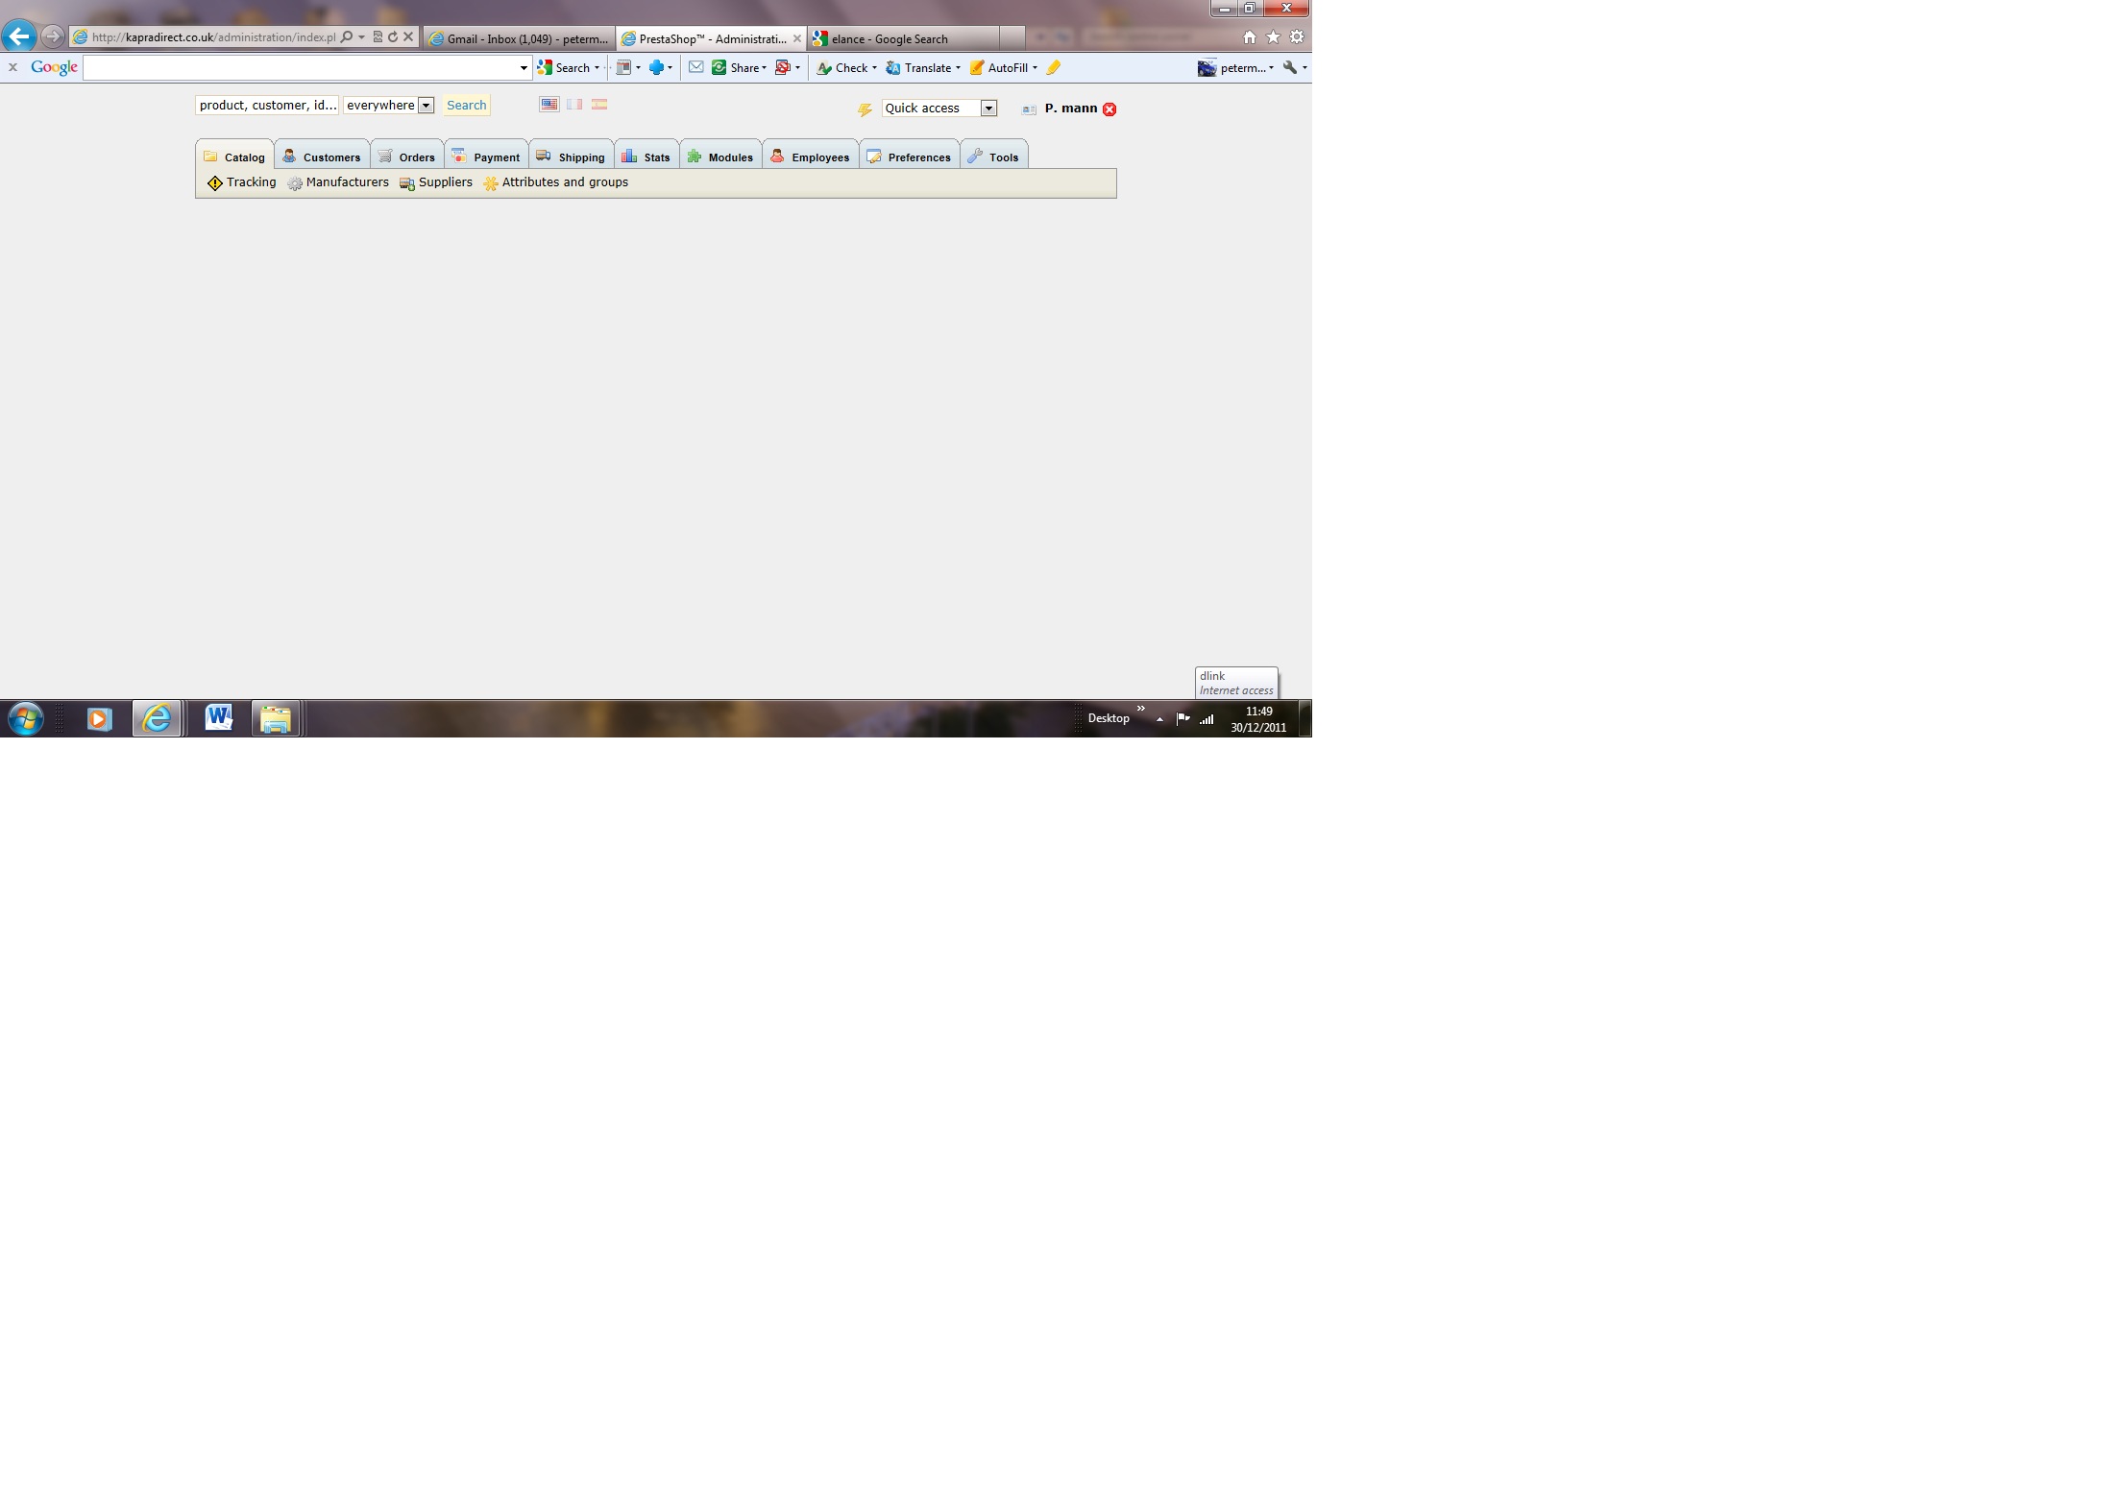Click the Suppliers truck icon
Viewport: 2121px width, 1498px height.
pos(407,183)
